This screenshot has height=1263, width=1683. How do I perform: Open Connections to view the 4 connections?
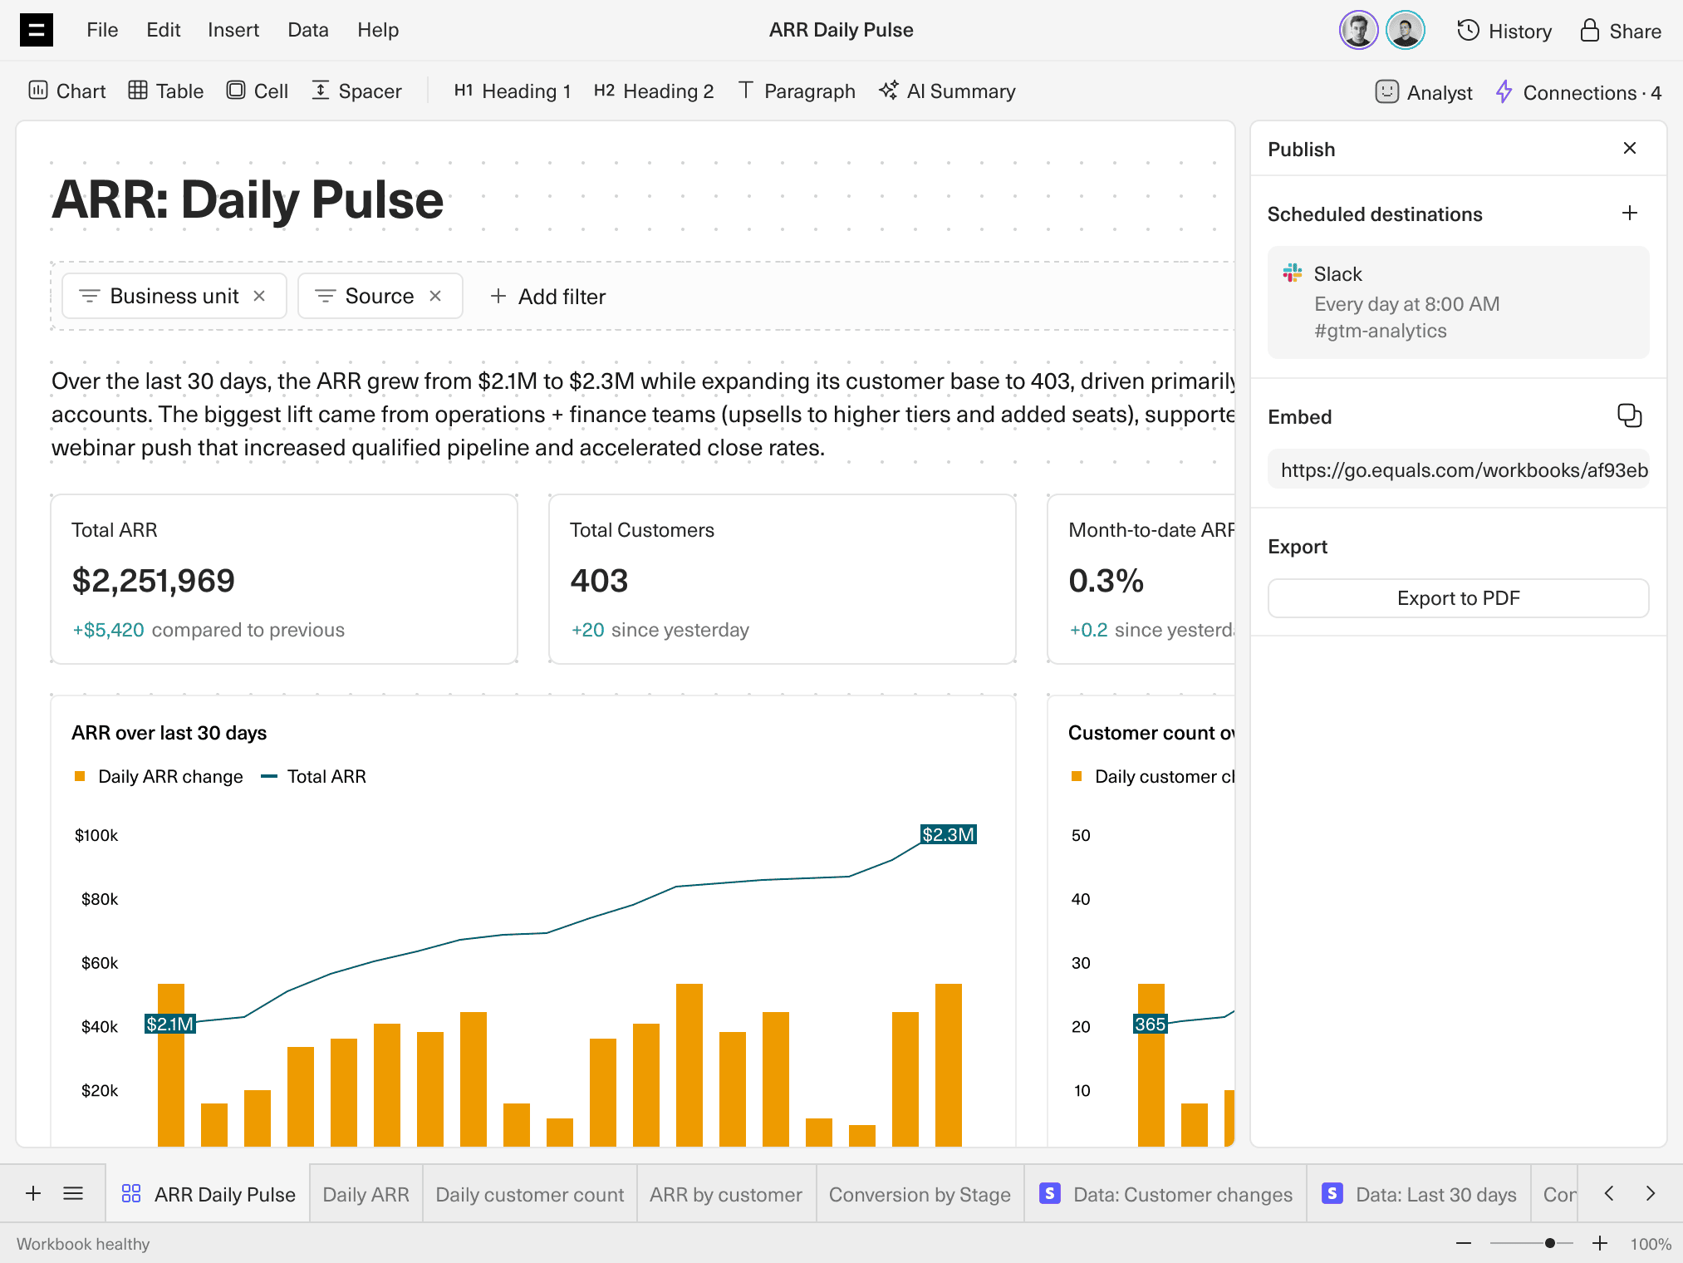pyautogui.click(x=1577, y=92)
